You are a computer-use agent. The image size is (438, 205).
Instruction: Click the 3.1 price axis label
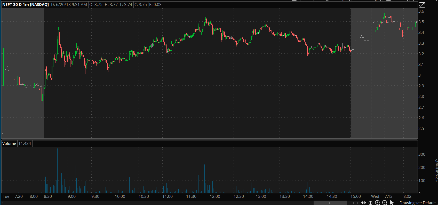[x=421, y=65]
